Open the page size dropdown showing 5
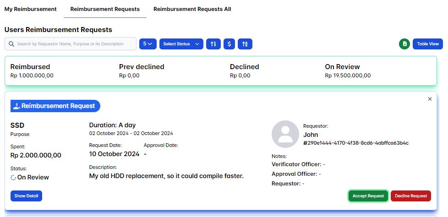Image resolution: width=448 pixels, height=217 pixels. pyautogui.click(x=148, y=44)
